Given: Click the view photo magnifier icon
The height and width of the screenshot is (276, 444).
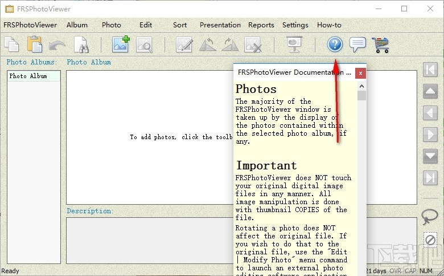Looking at the screenshot, I should 144,44.
